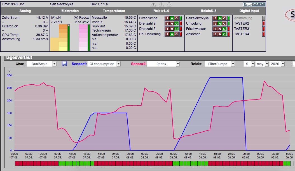Click the Digital Input header
Viewport: 295px width, 171px height.
(249, 11)
